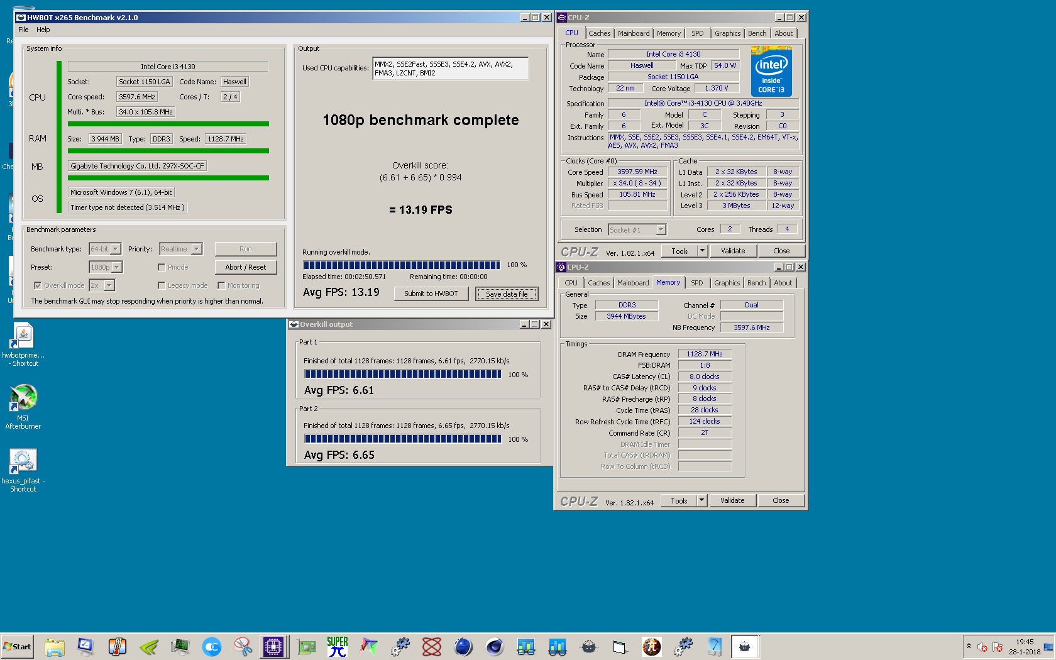This screenshot has height=660, width=1056.
Task: Click the Start button
Action: (17, 646)
